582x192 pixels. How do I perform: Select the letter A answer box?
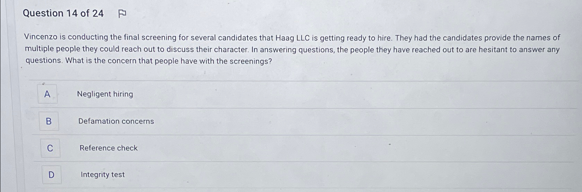click(x=47, y=94)
